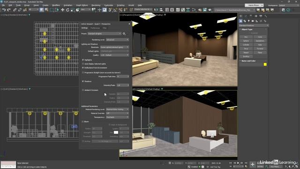This screenshot has height=169, width=300.
Task: Toggle the Percent Snap icon
Action: pos(120,10)
